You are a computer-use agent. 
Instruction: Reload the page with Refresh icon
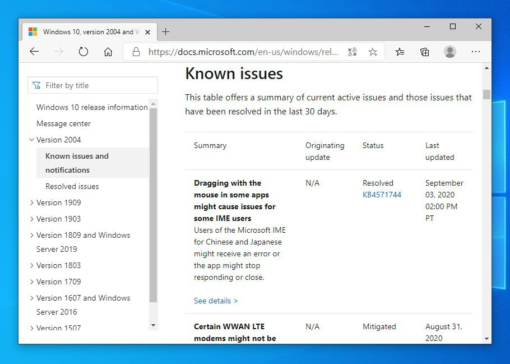pos(84,52)
